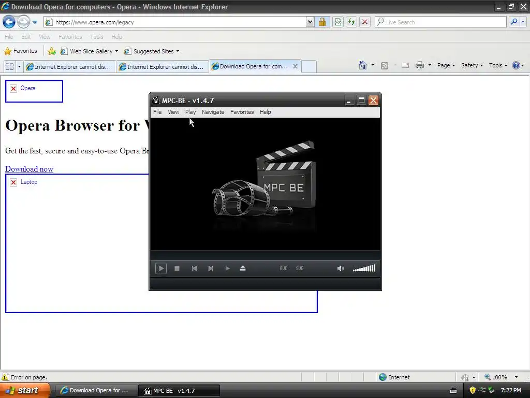Open Print options dropdown arrow
The width and height of the screenshot is (530, 398).
(x=430, y=65)
